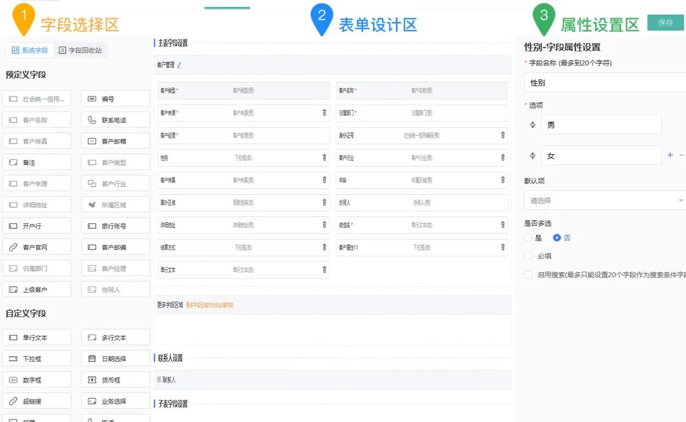Delete the 微信名 field using trash icon
Screen dimensions: 686x422
[503, 225]
